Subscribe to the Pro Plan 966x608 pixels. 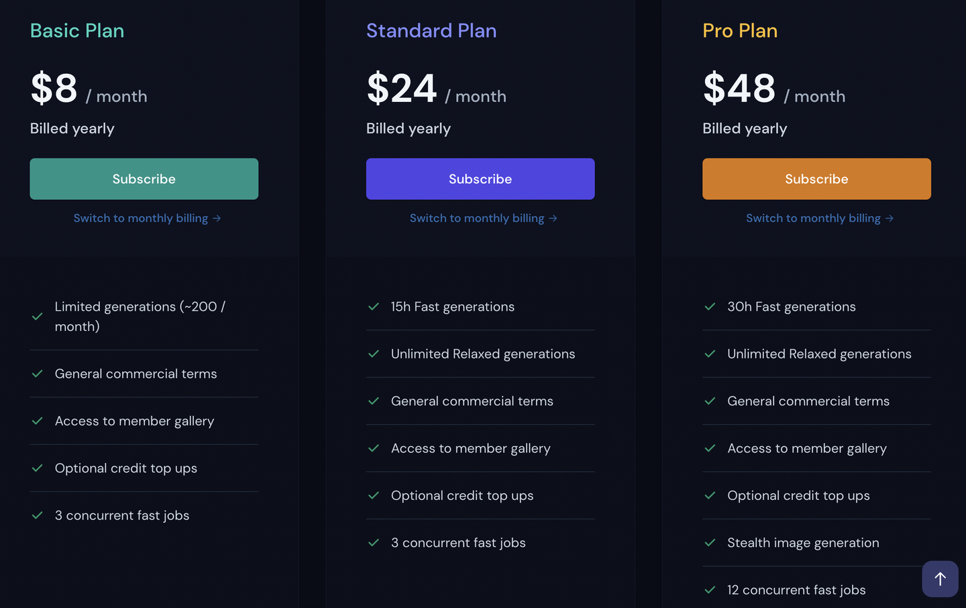pos(816,179)
